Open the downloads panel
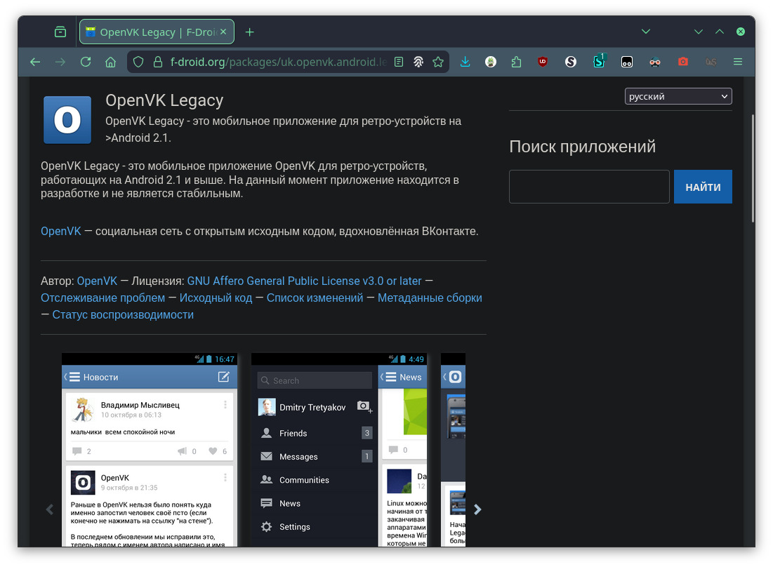 click(465, 62)
